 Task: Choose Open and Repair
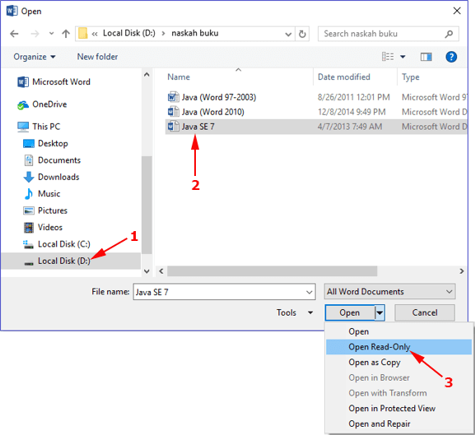tap(398, 423)
